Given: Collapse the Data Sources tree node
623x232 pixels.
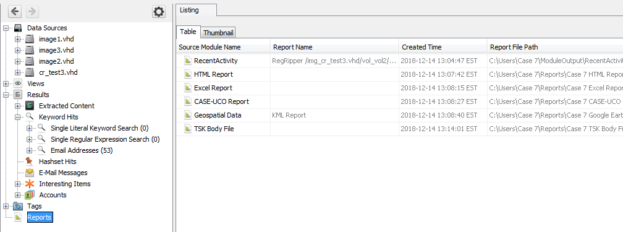Looking at the screenshot, I should coord(6,28).
